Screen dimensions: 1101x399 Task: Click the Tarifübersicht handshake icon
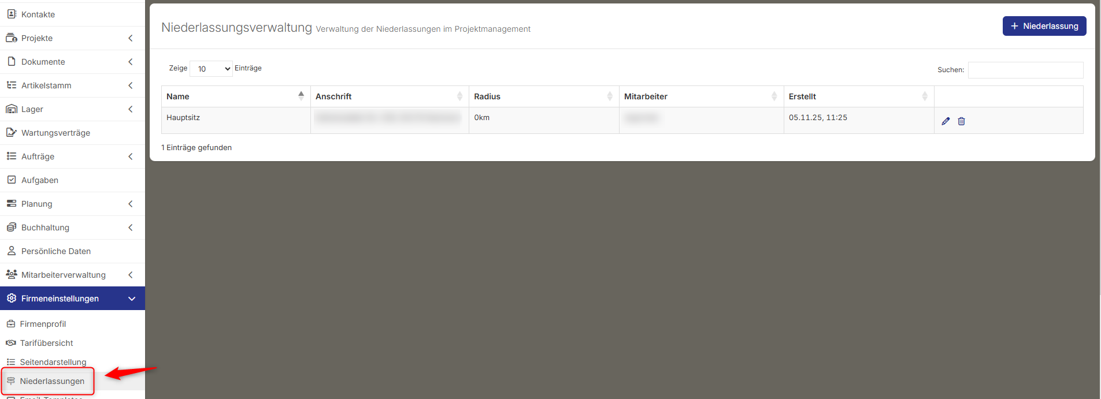[11, 343]
